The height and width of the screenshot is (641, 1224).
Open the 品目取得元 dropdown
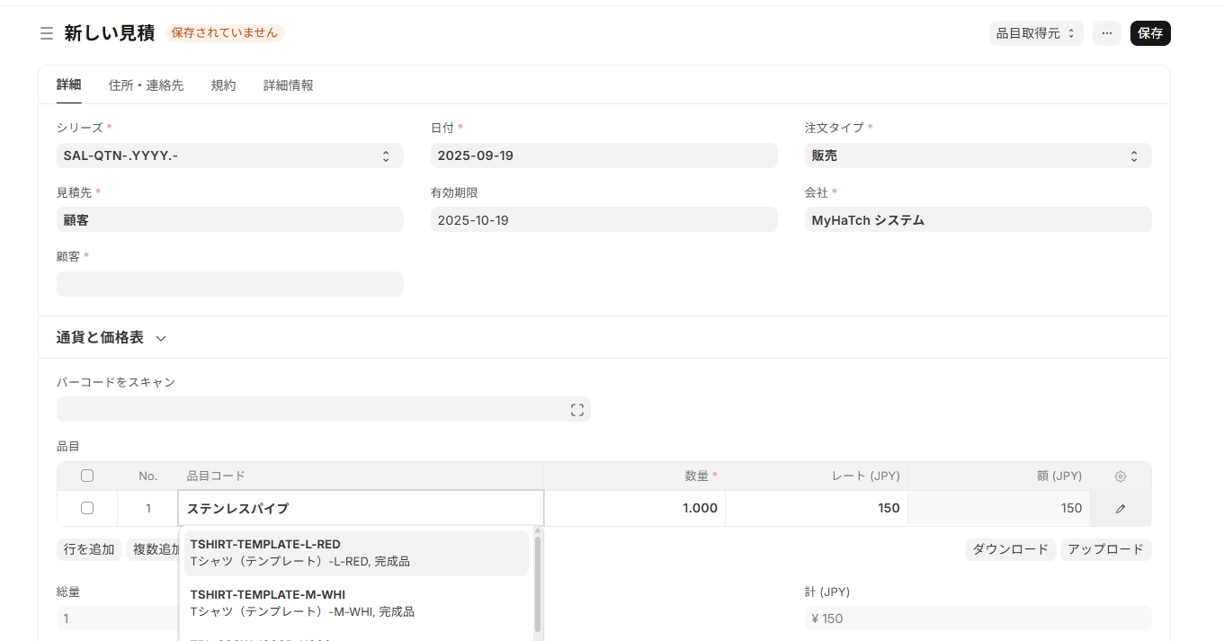click(1036, 32)
